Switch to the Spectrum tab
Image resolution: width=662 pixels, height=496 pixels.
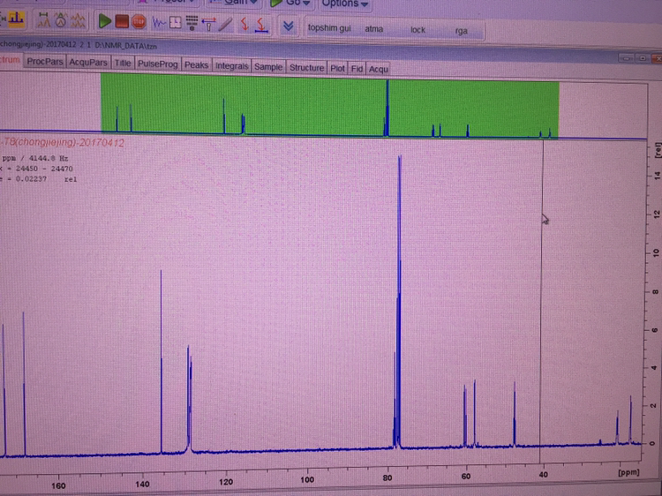[x=10, y=59]
